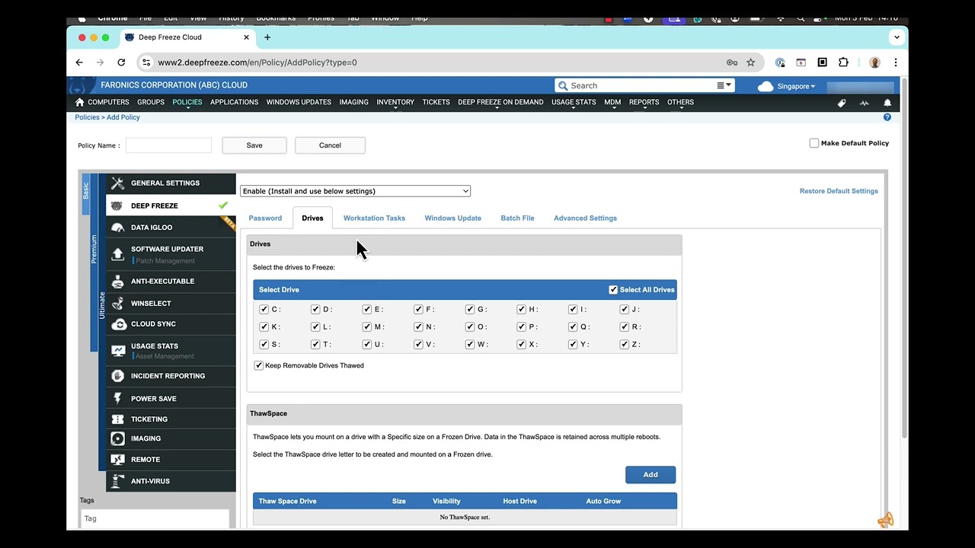The height and width of the screenshot is (548, 975).
Task: Open Software Updater upload icon
Action: coord(117,254)
